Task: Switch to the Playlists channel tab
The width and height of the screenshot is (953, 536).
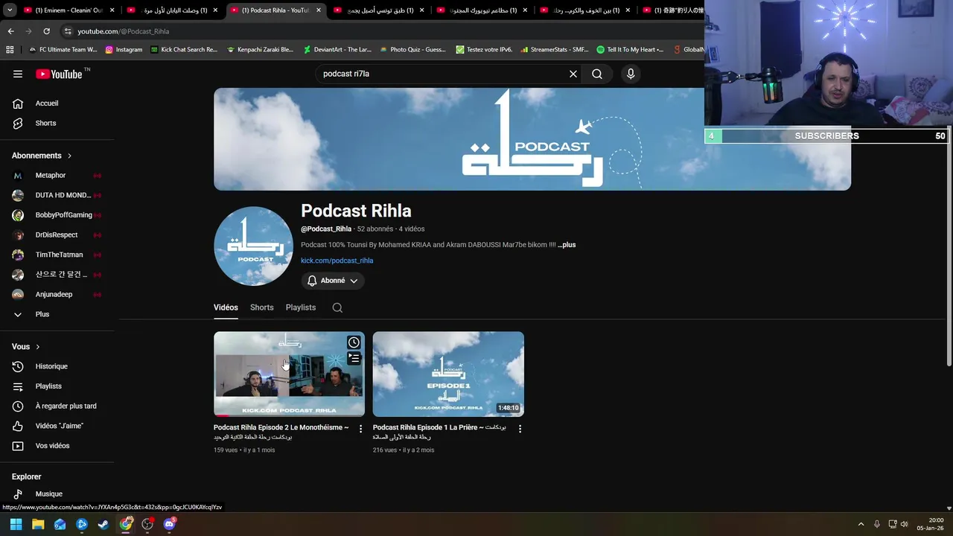Action: (x=301, y=307)
